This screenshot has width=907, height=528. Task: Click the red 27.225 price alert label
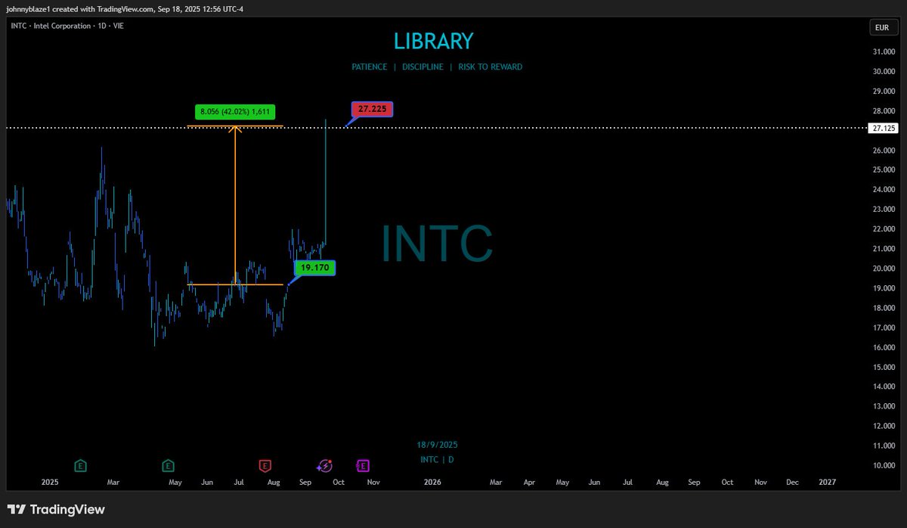click(x=370, y=109)
